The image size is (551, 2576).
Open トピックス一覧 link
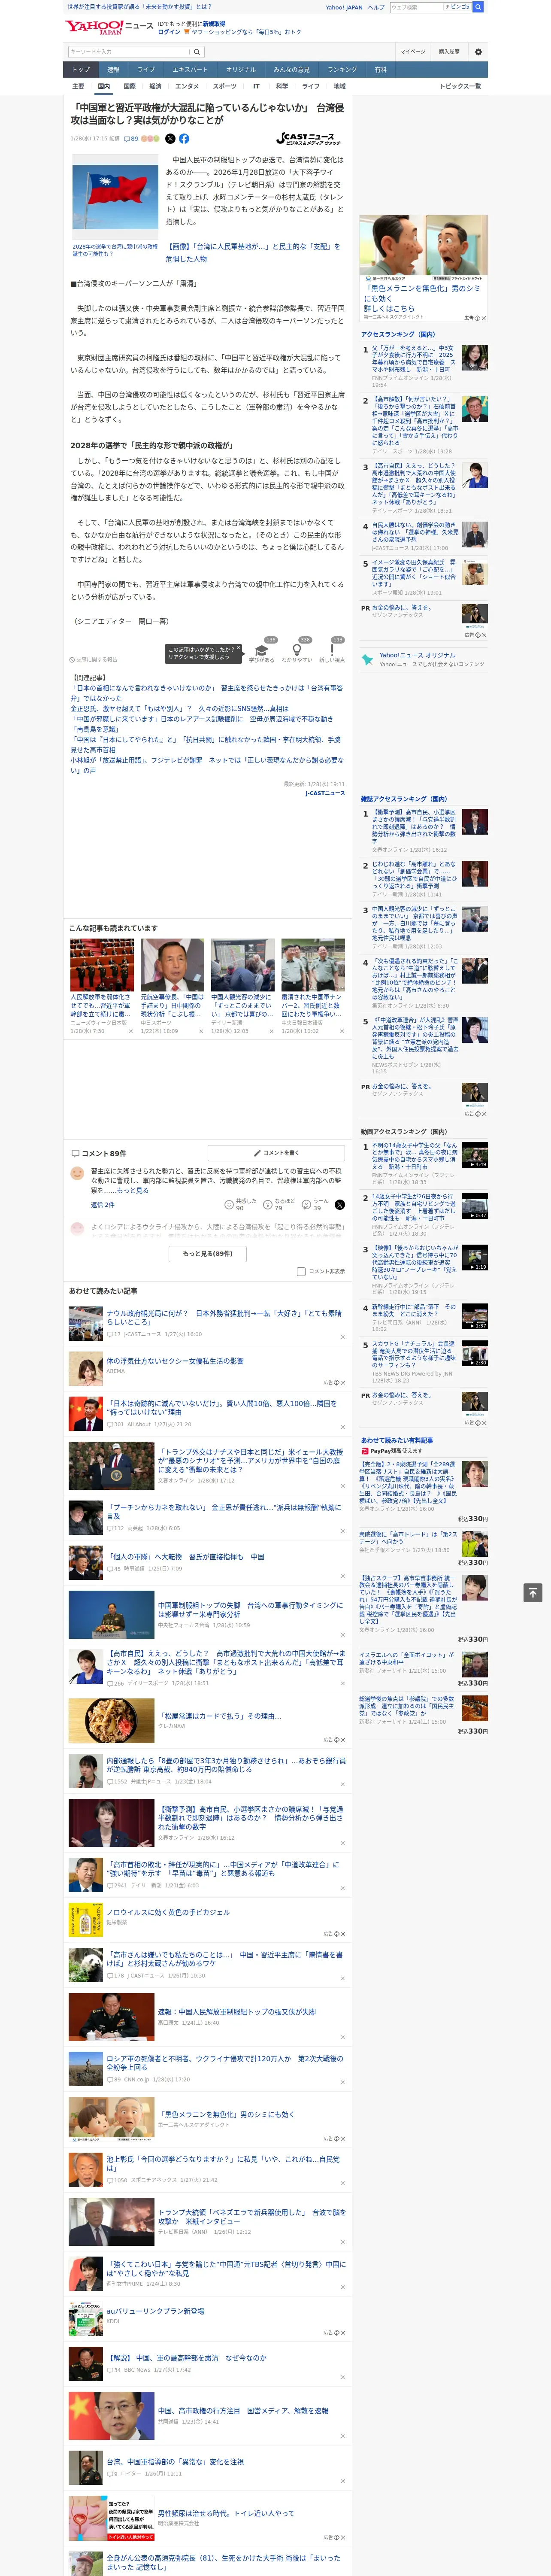coord(460,86)
